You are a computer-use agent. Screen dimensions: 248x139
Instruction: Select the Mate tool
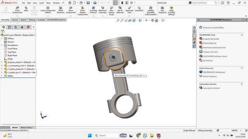[x=26, y=9]
